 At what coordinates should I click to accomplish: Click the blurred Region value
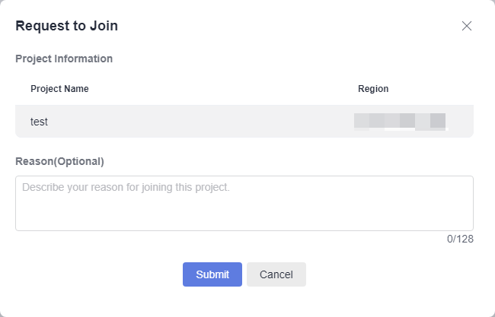(x=401, y=122)
